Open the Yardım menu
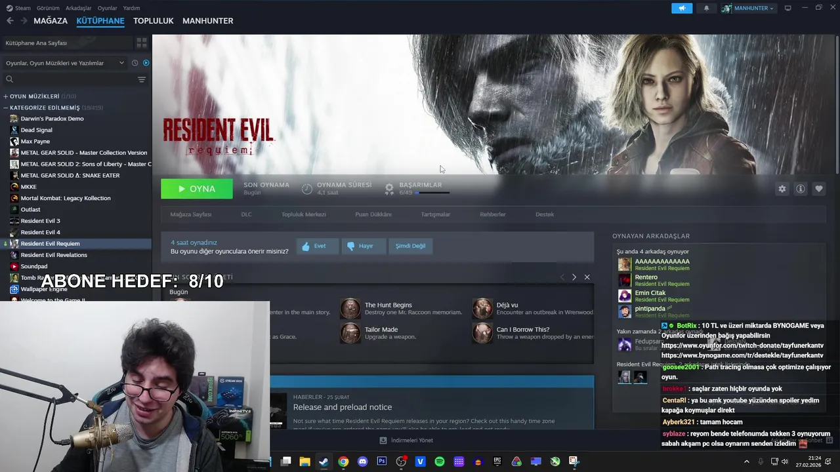 pos(131,8)
